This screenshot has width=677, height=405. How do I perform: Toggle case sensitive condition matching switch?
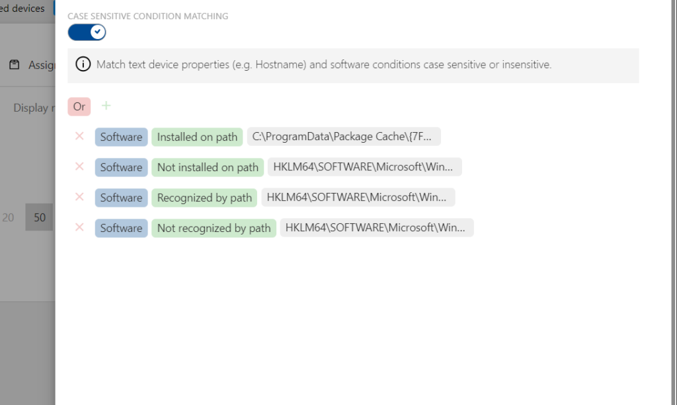[x=87, y=32]
